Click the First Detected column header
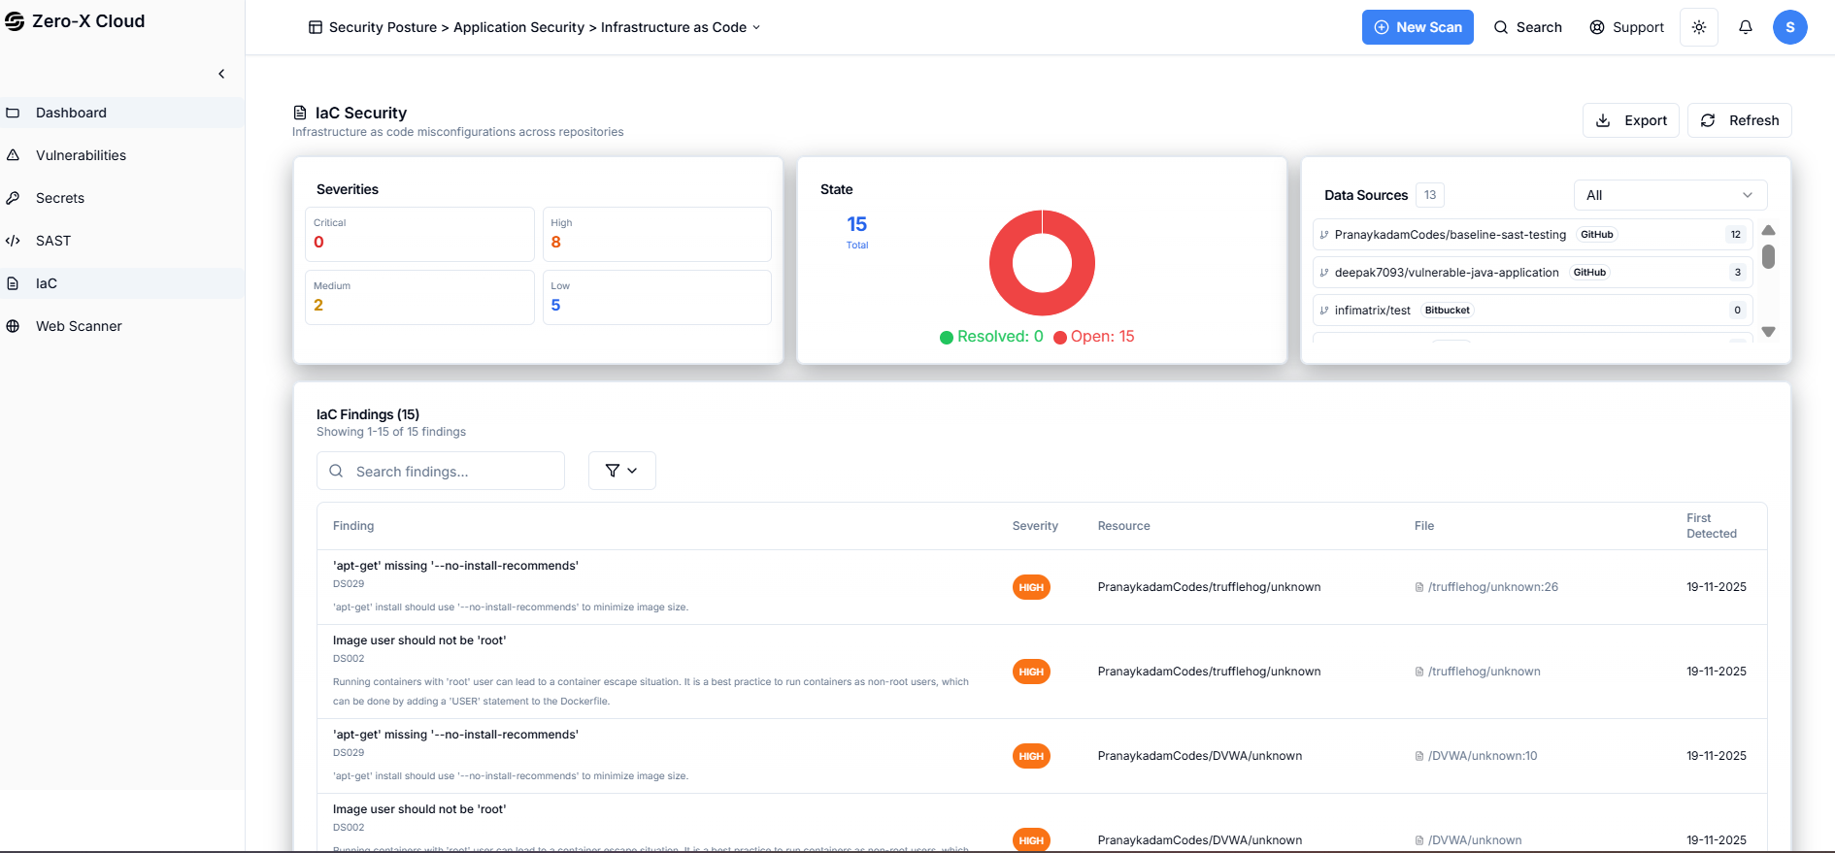 point(1712,526)
